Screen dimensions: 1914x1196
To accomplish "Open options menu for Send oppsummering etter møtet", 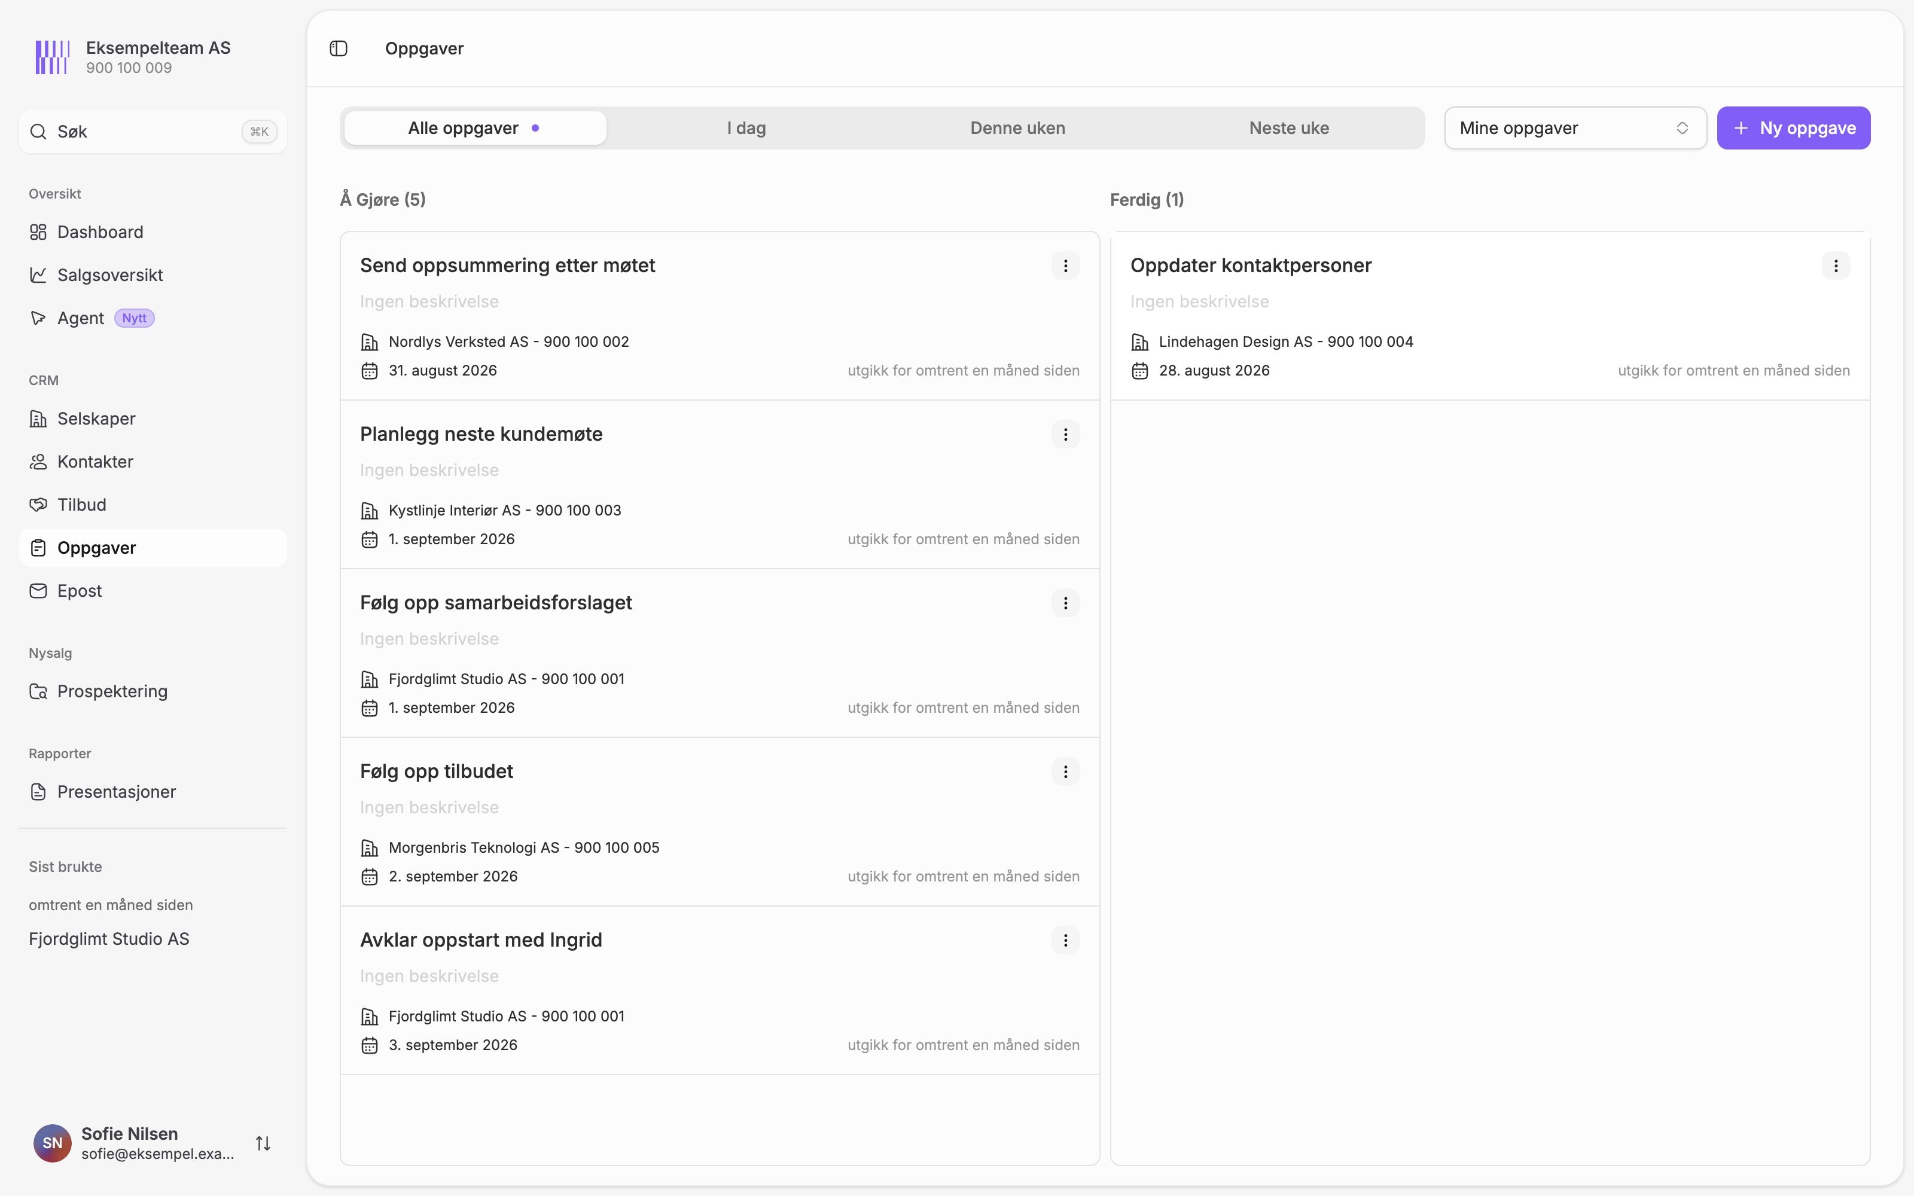I will tap(1065, 266).
